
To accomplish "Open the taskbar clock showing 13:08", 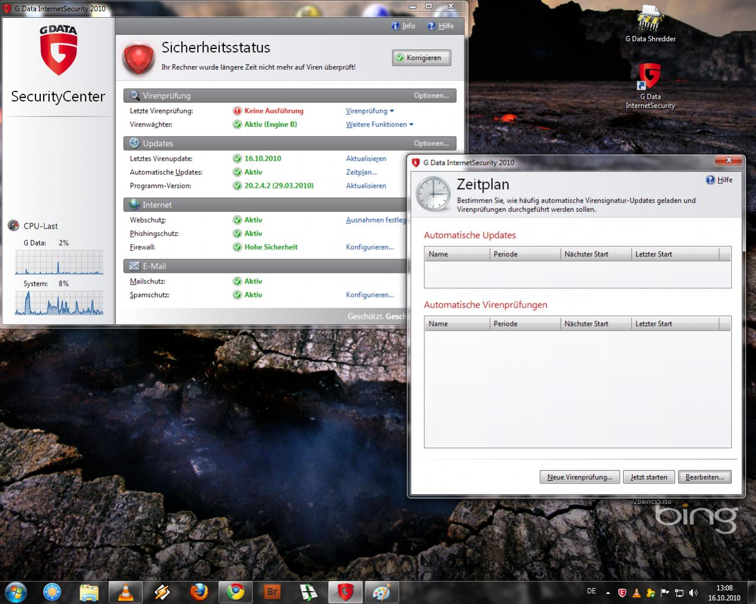I will 724,593.
